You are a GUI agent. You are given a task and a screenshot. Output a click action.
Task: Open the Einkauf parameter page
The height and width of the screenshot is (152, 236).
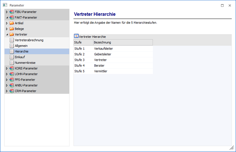point(20,57)
